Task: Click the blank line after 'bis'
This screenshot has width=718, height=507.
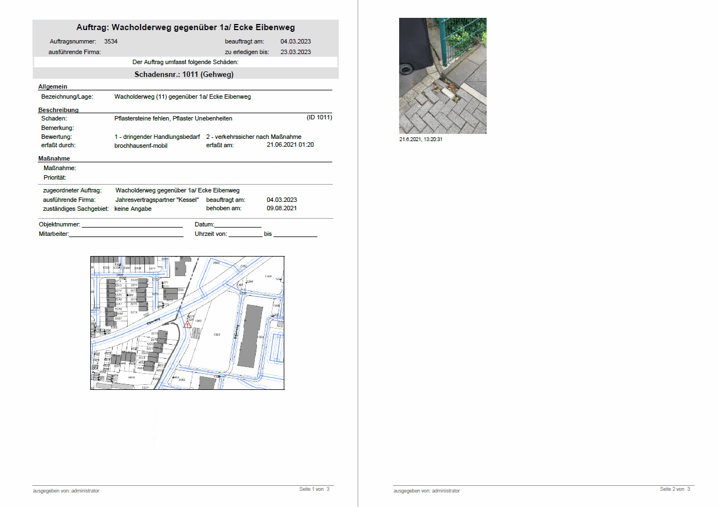Action: (x=295, y=234)
